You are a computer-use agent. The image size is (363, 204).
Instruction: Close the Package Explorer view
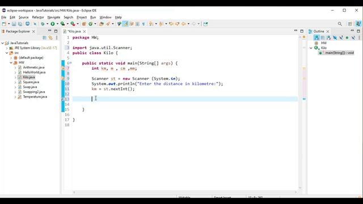tap(33, 31)
